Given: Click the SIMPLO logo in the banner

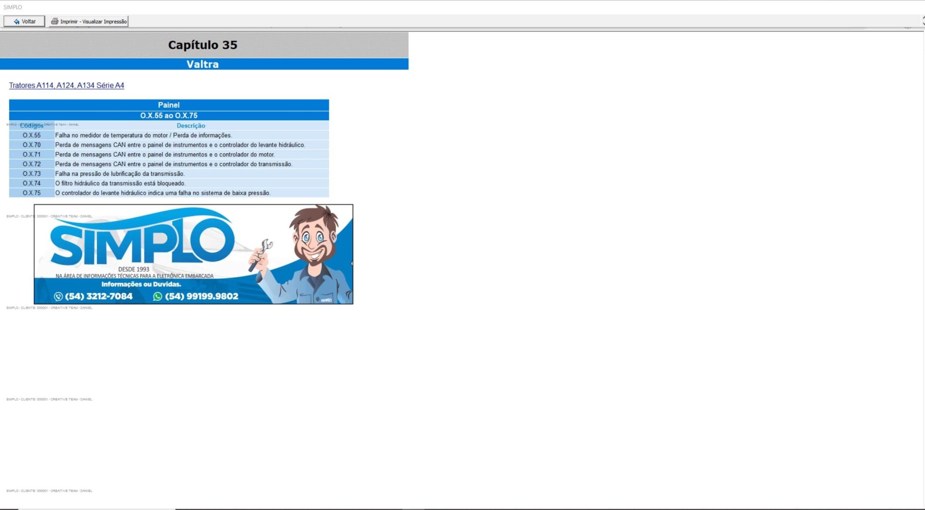Looking at the screenshot, I should [142, 241].
